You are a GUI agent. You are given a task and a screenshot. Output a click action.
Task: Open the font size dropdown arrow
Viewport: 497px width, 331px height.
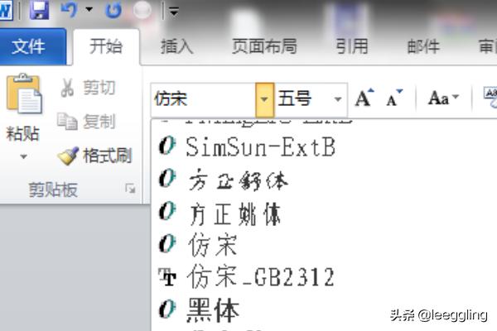[338, 99]
